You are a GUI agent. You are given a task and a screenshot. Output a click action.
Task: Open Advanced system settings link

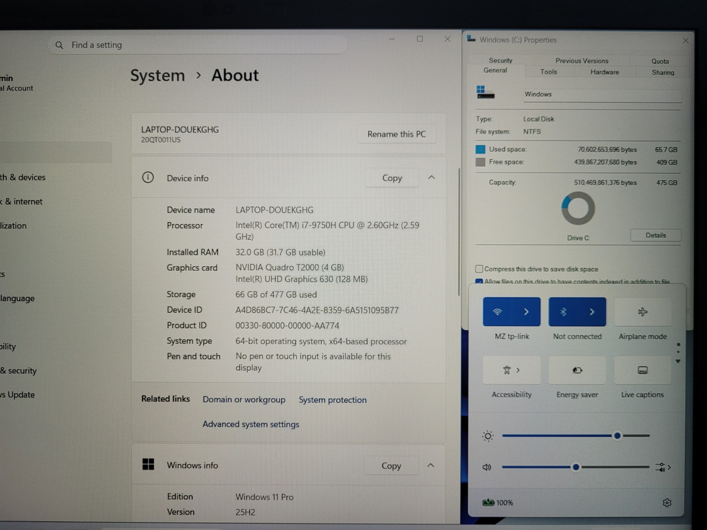pyautogui.click(x=251, y=424)
